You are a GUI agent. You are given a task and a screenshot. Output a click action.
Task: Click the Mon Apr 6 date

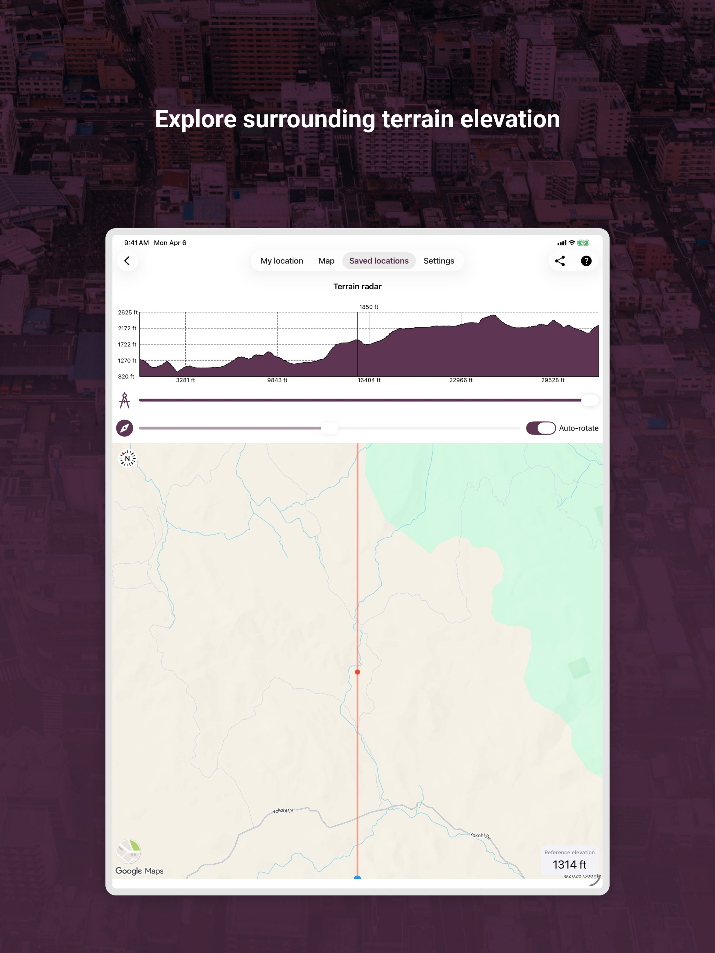(170, 243)
